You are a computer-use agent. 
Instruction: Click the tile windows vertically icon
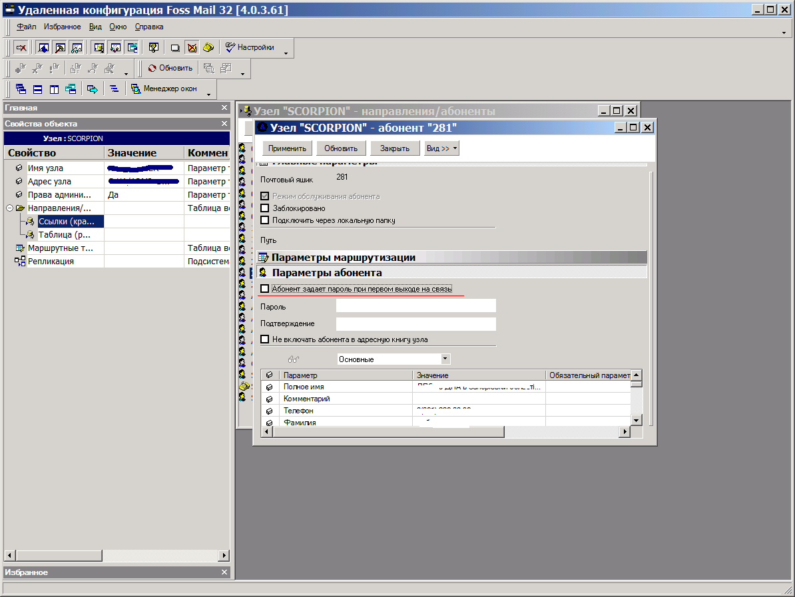55,89
